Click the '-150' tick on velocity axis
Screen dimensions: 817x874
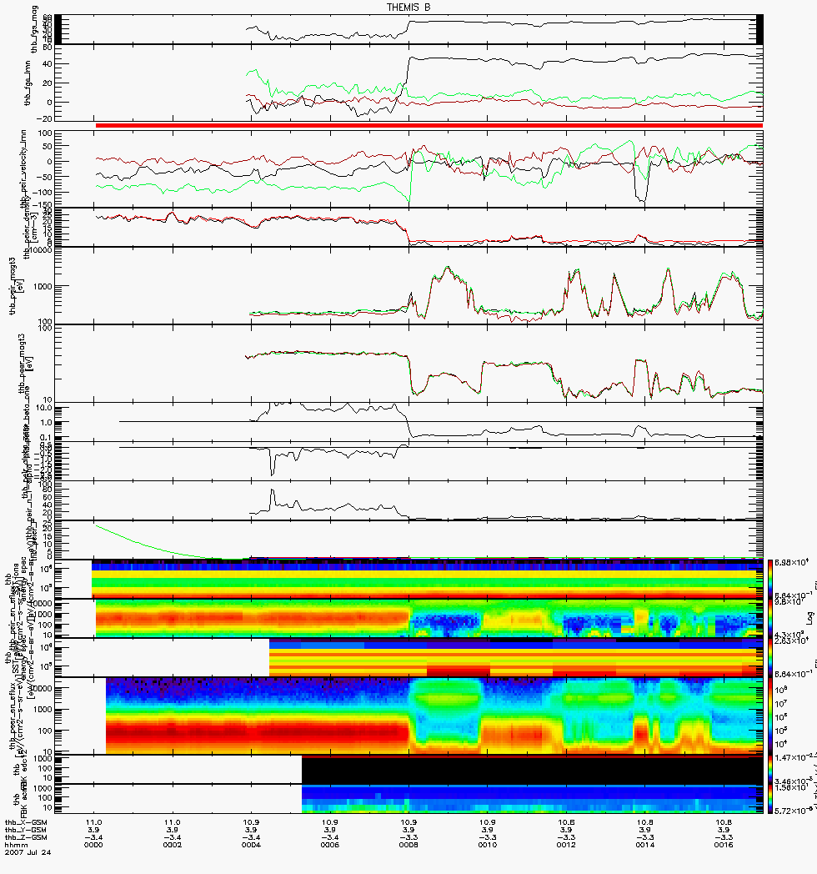43,206
